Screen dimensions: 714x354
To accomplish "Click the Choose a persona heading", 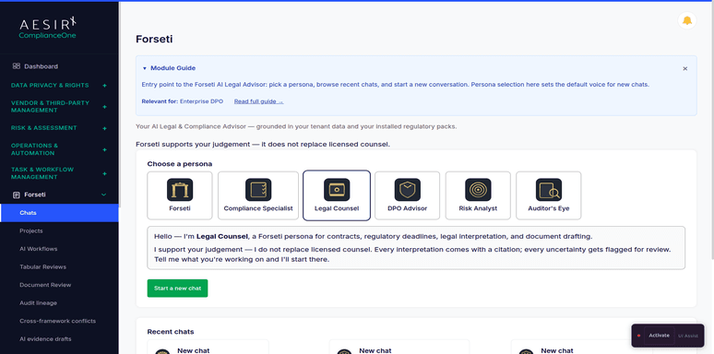I will 179,164.
